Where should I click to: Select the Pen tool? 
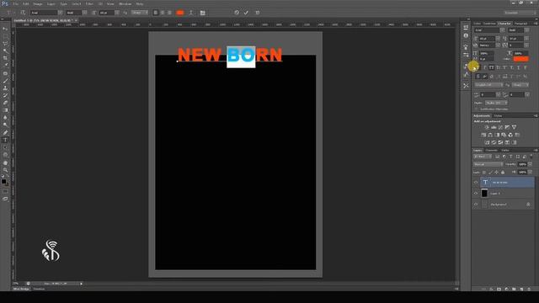tap(5, 133)
